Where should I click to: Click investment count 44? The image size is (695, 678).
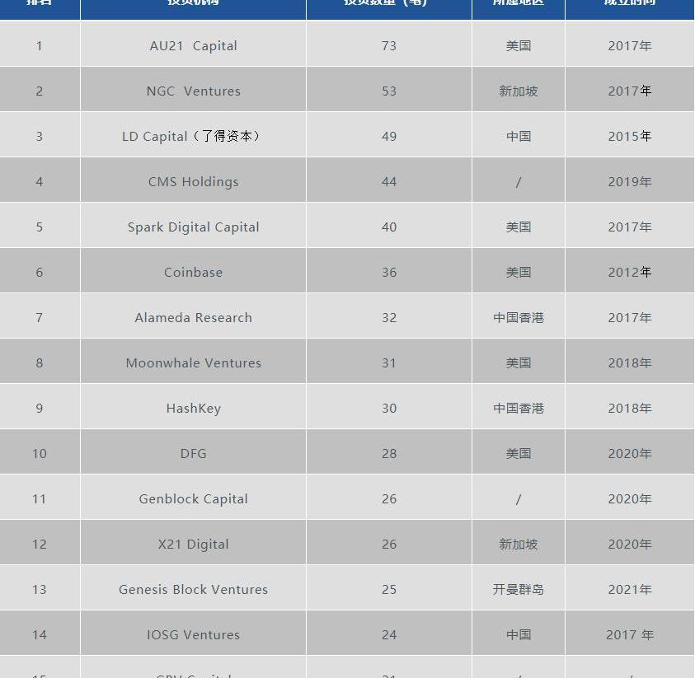click(x=388, y=181)
